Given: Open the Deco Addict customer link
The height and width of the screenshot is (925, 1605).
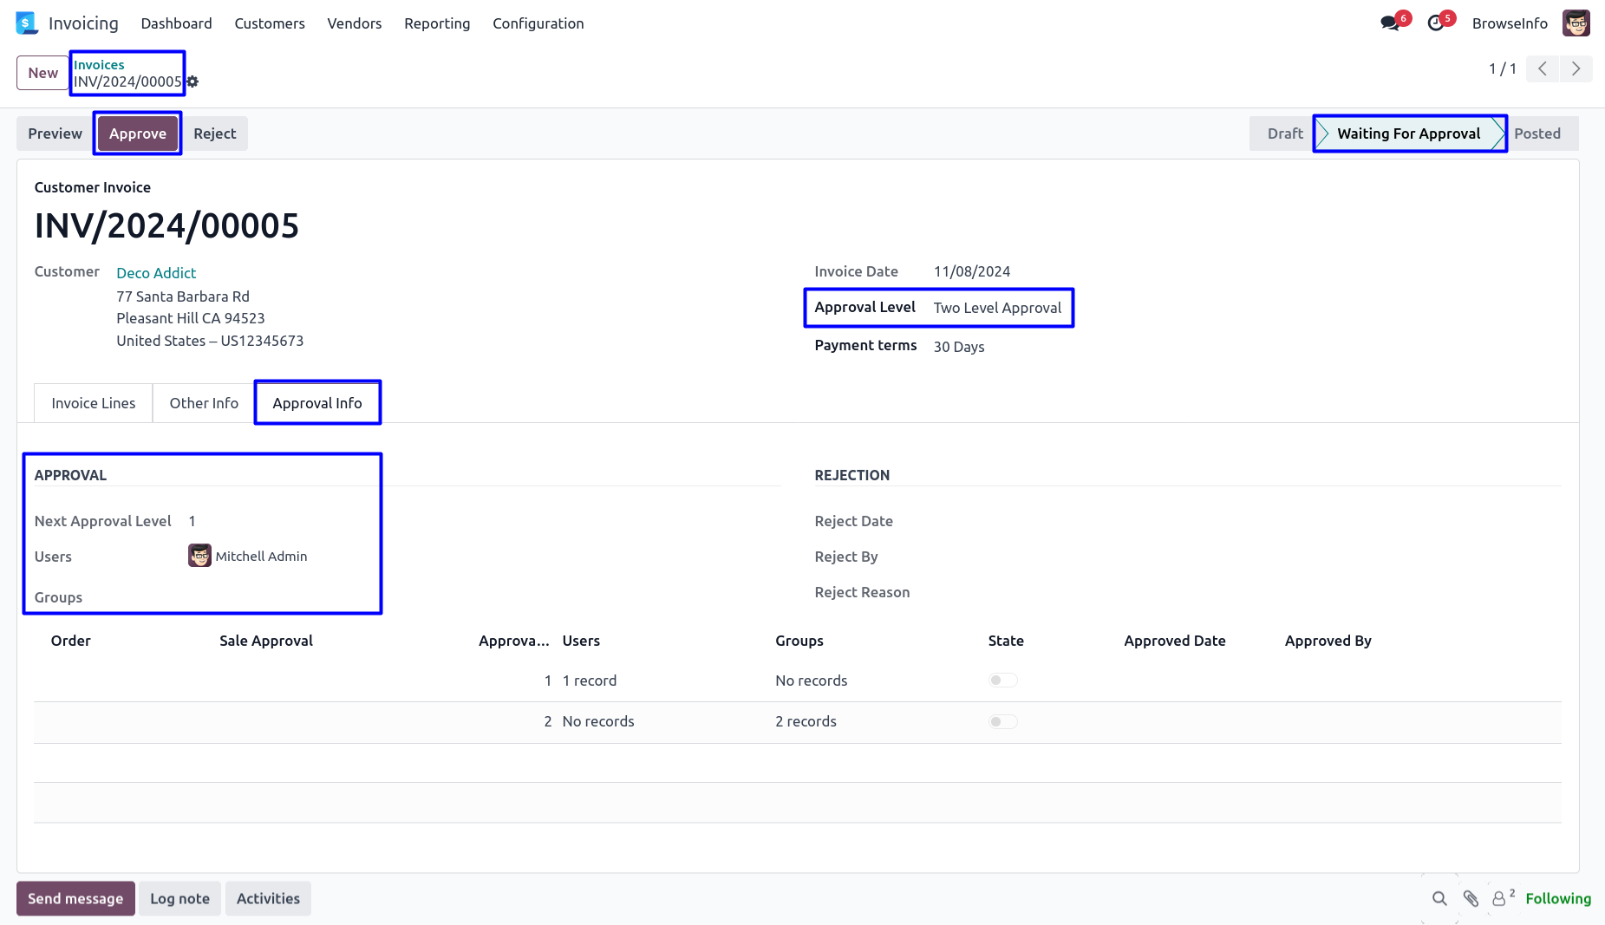Looking at the screenshot, I should [x=156, y=273].
